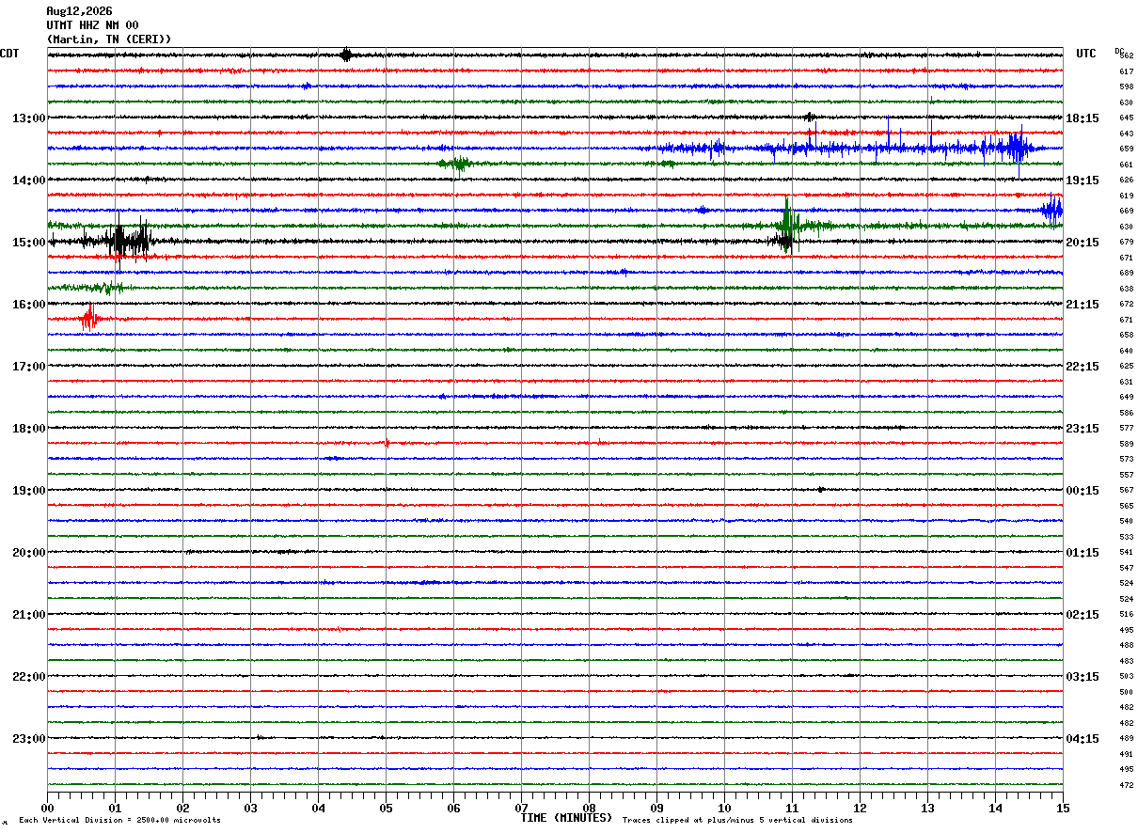The height and width of the screenshot is (833, 1138).
Task: Select the Aug12,2026 date text
Action: point(79,11)
